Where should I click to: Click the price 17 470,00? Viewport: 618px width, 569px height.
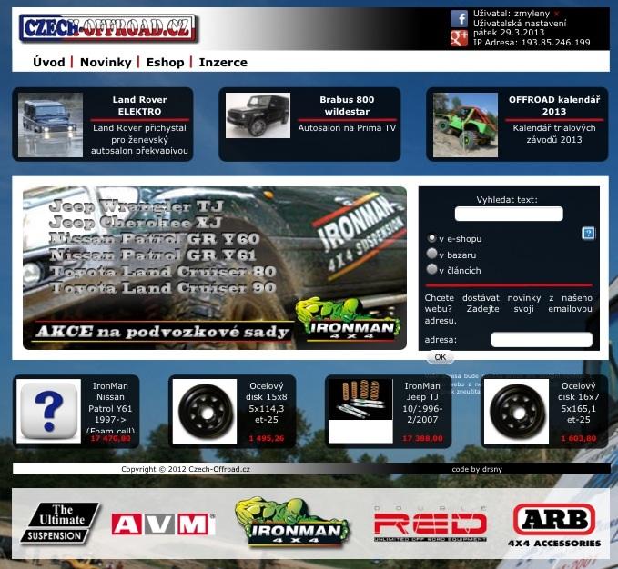tap(110, 438)
